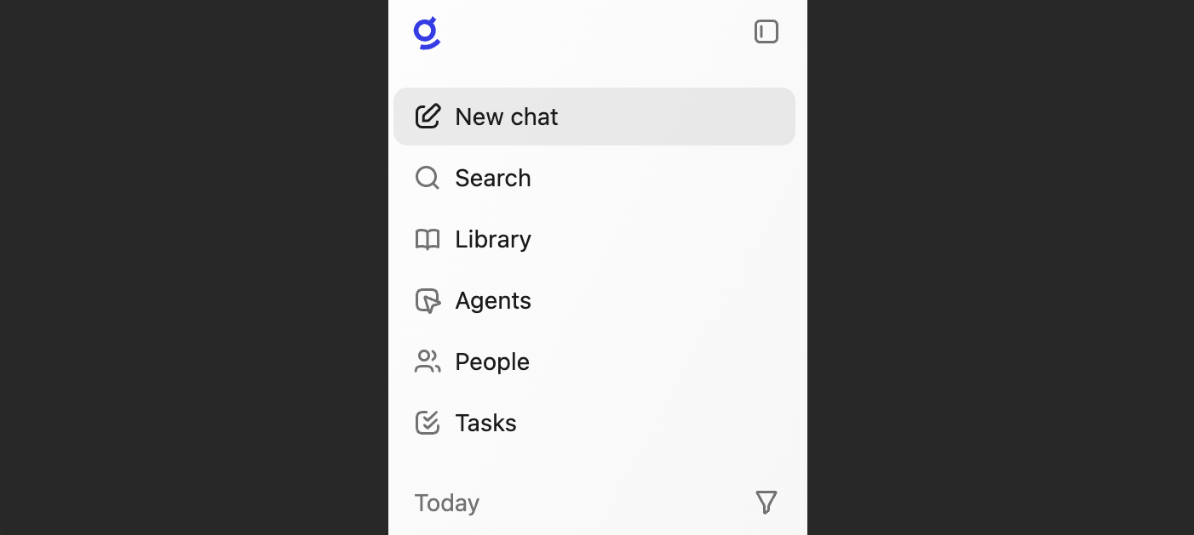
Task: Click the open book Library icon
Action: [428, 239]
